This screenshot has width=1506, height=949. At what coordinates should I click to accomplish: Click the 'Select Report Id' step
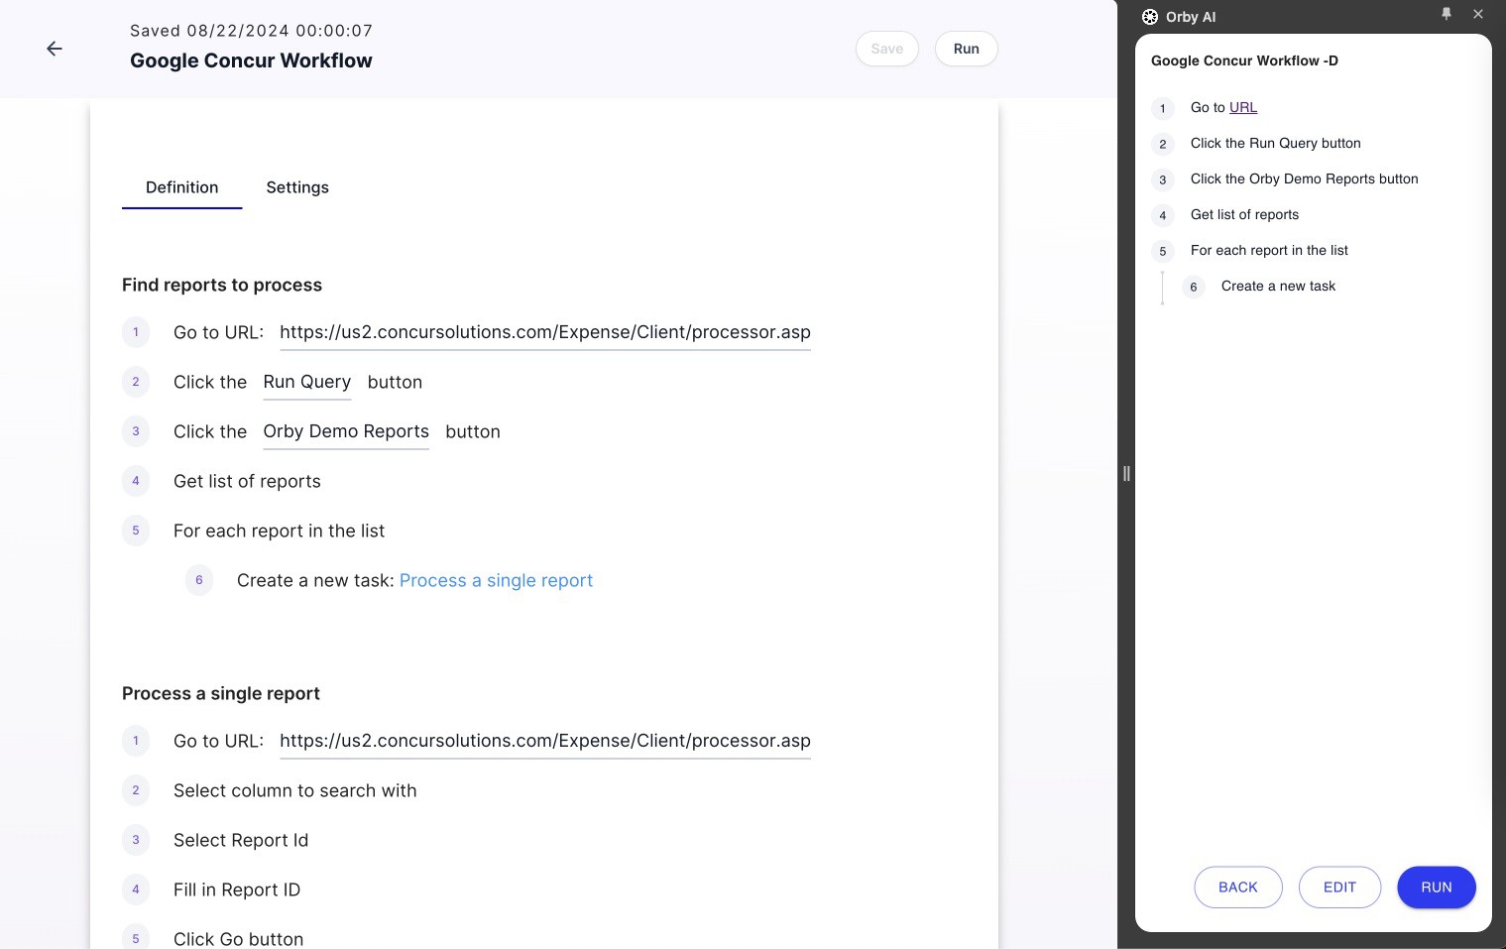(241, 840)
